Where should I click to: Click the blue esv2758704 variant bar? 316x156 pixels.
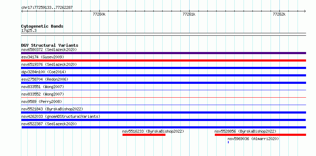coord(163,83)
